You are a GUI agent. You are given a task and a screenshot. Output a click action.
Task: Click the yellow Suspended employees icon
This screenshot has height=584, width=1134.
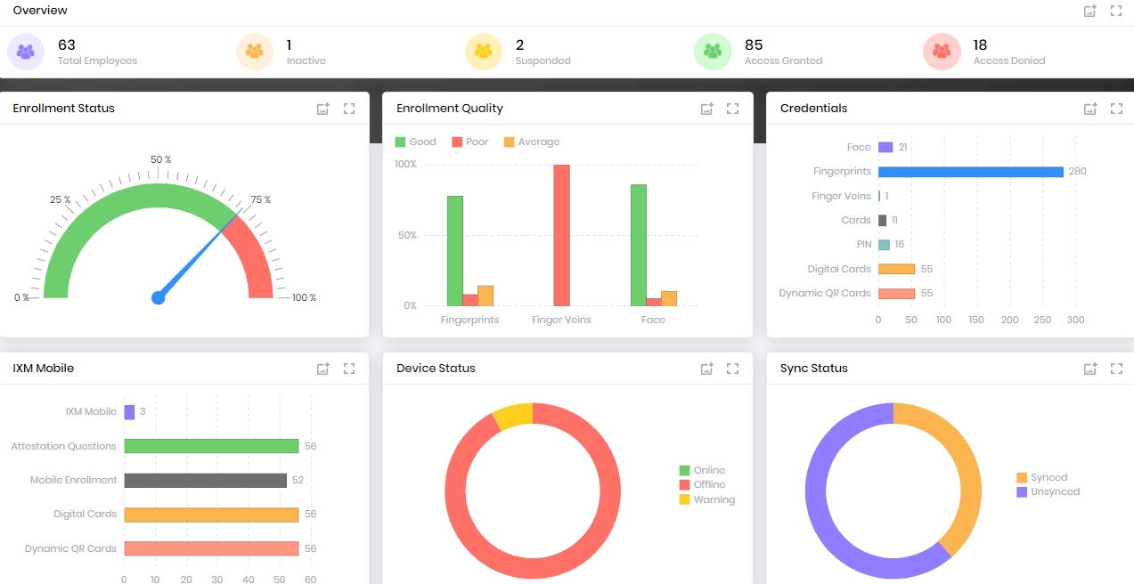click(x=484, y=52)
